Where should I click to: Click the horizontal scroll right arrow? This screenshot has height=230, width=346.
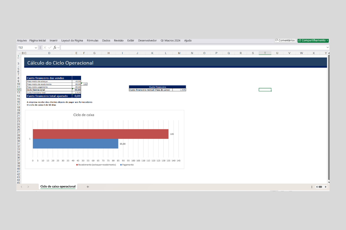pos(326,187)
